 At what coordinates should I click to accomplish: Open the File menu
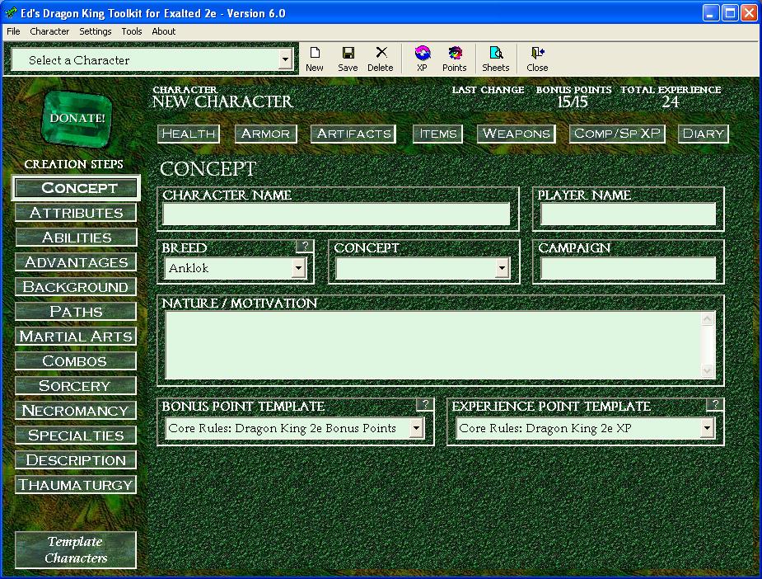[x=14, y=31]
